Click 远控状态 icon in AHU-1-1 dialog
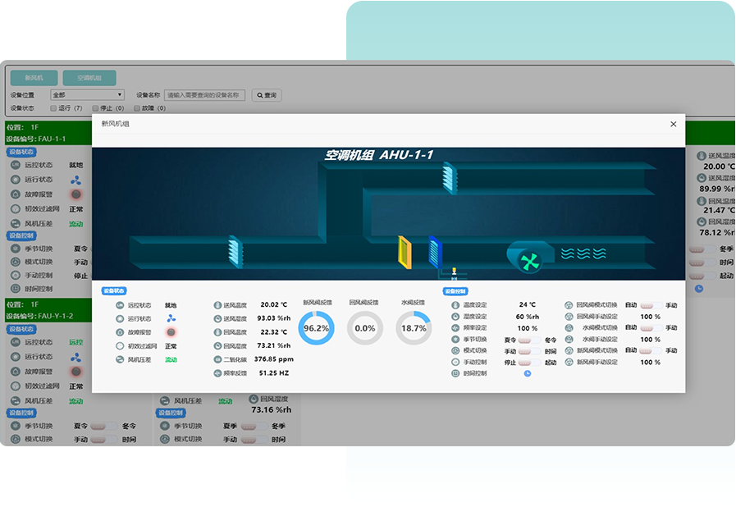Viewport: 736px width, 507px height. 120,305
